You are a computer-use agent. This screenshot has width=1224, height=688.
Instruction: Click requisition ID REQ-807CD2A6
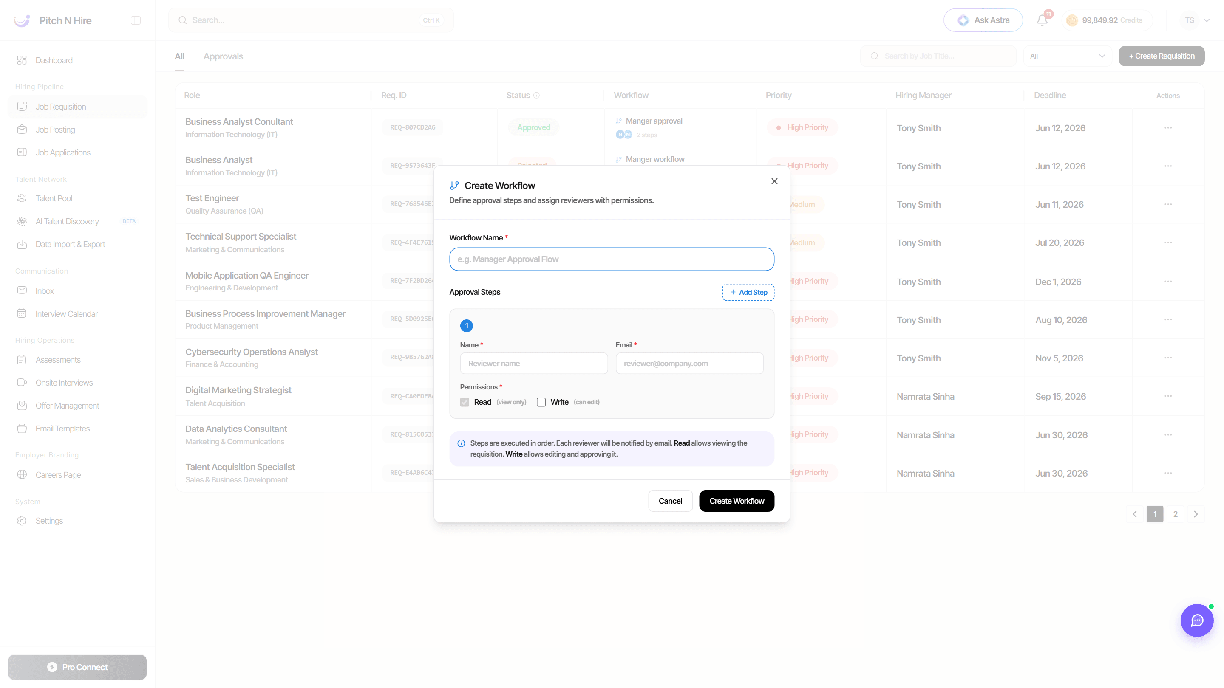click(x=412, y=127)
